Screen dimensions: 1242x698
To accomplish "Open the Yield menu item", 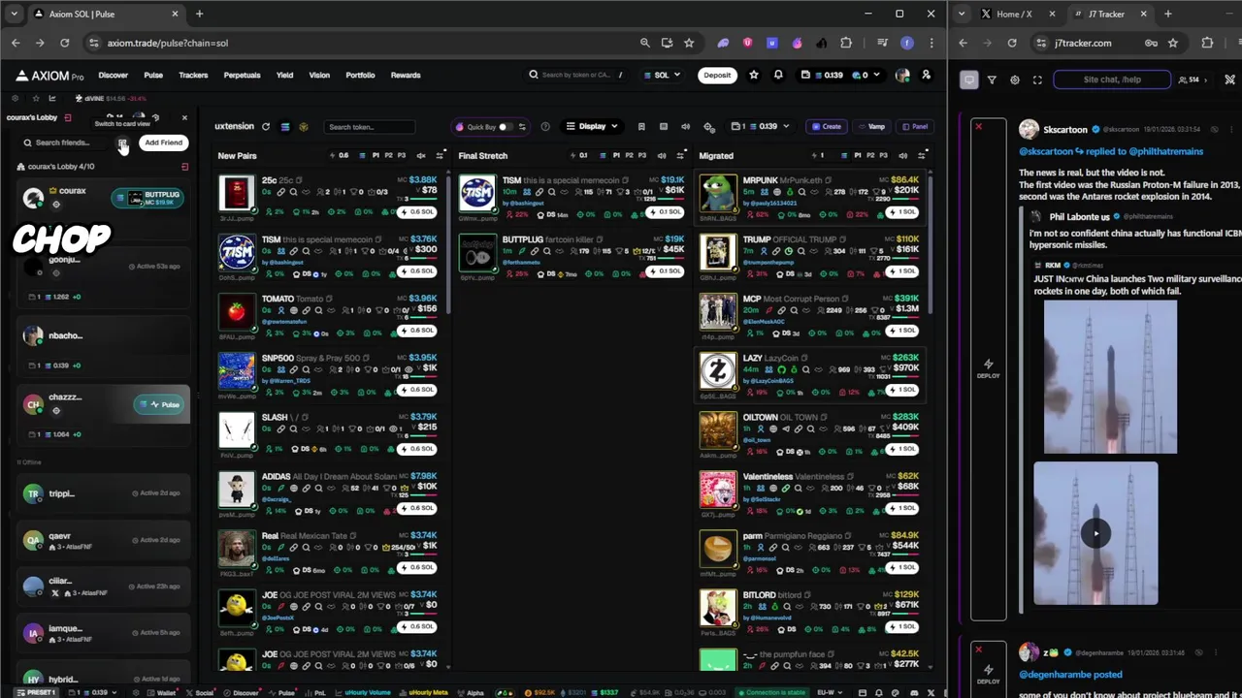I will (284, 75).
